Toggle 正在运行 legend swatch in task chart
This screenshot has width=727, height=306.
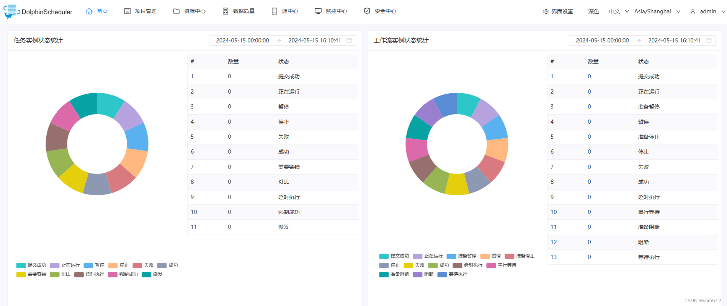55,265
